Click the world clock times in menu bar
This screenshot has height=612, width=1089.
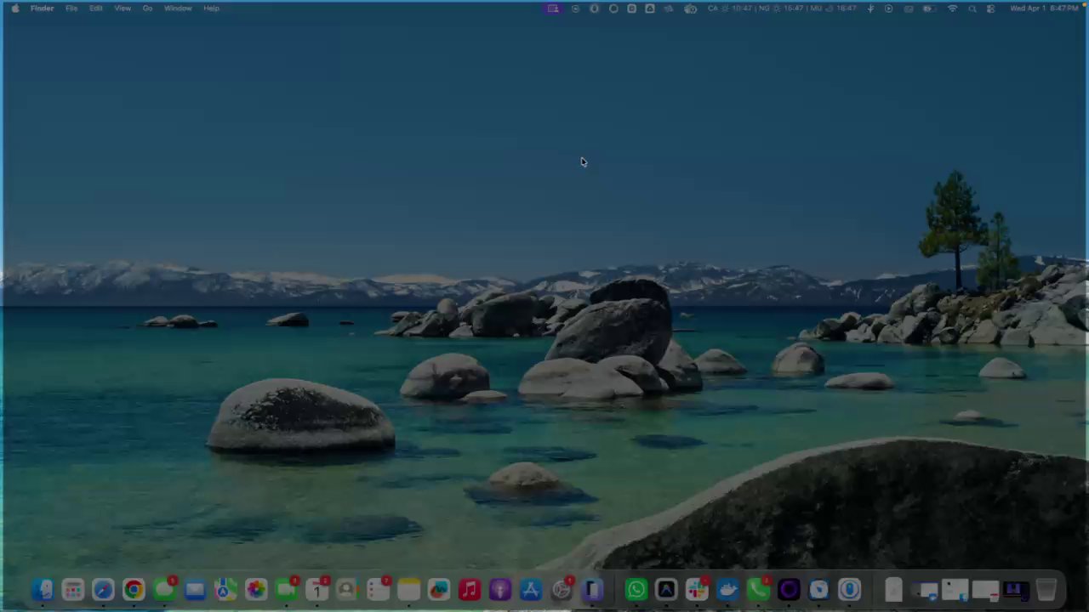[x=782, y=8]
